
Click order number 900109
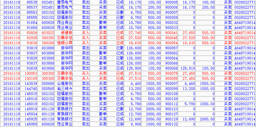pos(171,99)
